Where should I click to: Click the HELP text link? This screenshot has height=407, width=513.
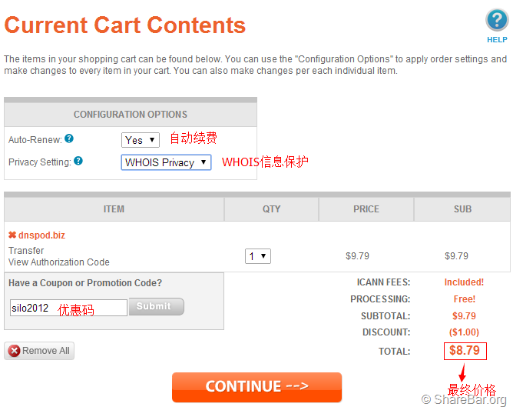pos(497,40)
